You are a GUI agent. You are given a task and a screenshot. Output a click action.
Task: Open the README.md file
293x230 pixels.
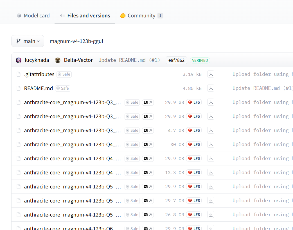pos(39,88)
